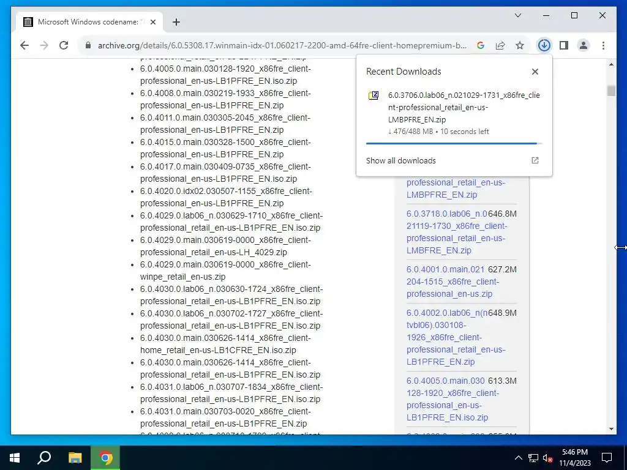Click the LH_4029.zip list item
This screenshot has width=627, height=470.
click(x=225, y=246)
